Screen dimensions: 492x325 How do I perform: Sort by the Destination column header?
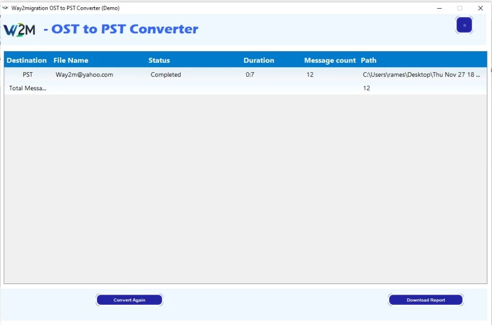(27, 60)
